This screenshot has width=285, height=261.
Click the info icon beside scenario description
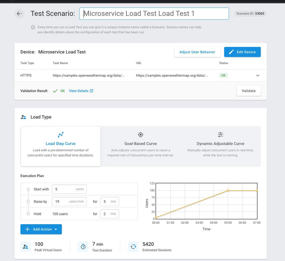[33, 27]
